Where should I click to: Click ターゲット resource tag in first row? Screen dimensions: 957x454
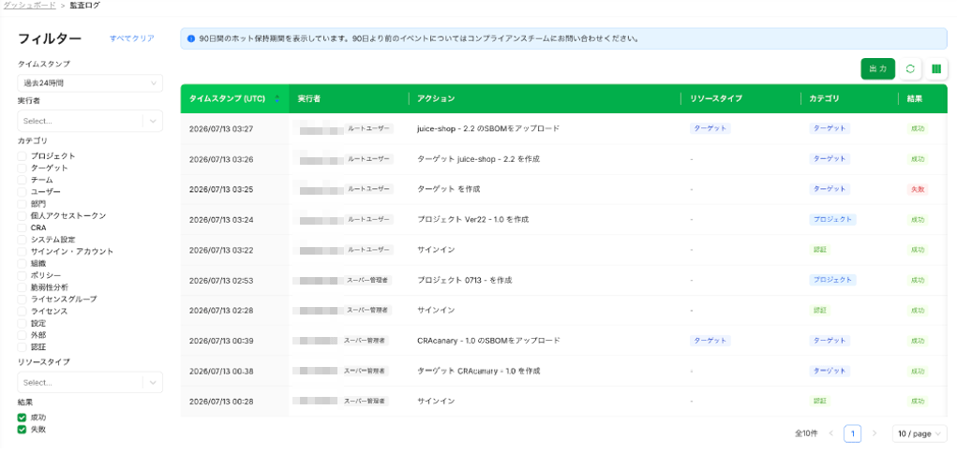[710, 128]
